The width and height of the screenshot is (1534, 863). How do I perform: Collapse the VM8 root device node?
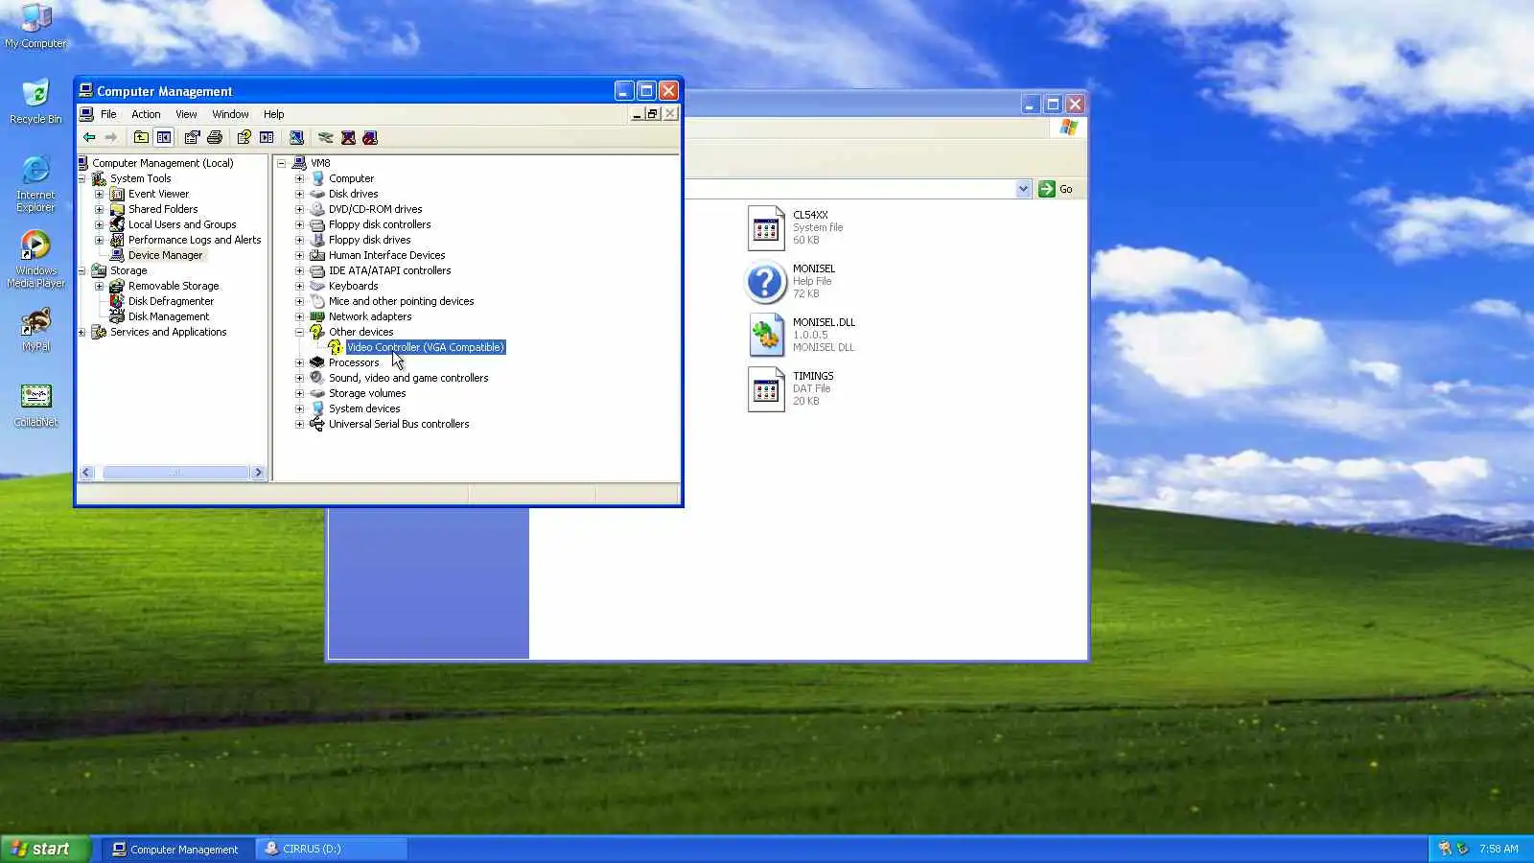click(x=282, y=163)
